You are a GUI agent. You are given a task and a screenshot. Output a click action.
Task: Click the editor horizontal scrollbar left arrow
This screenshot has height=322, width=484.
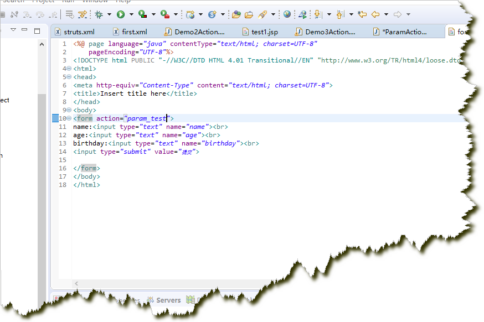click(x=76, y=283)
